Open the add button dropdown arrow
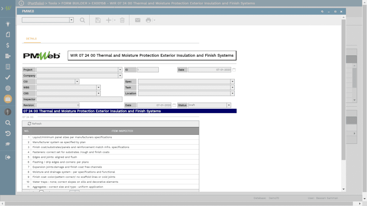Viewport: 367px width, 206px height. pyautogui.click(x=114, y=20)
